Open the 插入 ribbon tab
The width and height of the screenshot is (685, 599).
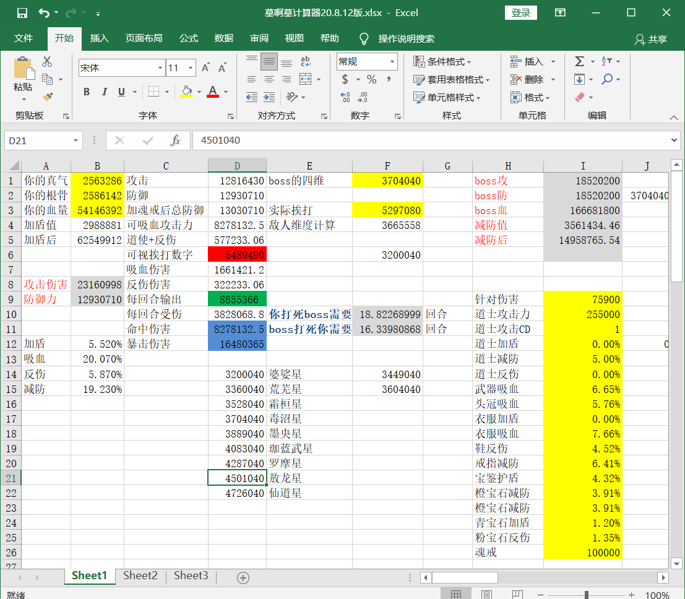pos(99,38)
